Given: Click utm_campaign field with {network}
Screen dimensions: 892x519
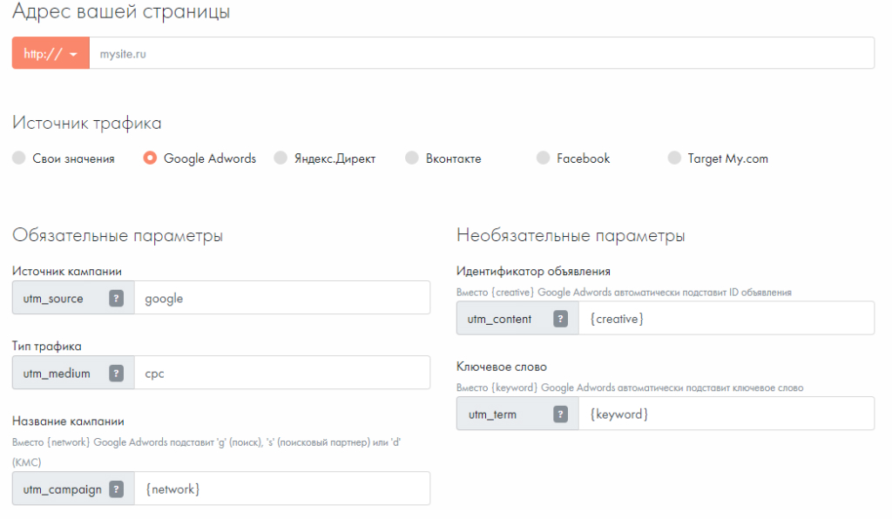Looking at the screenshot, I should tap(281, 489).
